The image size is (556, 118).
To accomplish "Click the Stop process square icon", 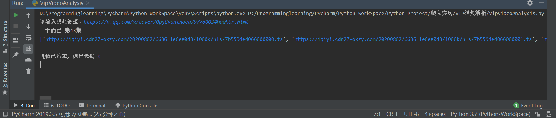I will (x=16, y=26).
